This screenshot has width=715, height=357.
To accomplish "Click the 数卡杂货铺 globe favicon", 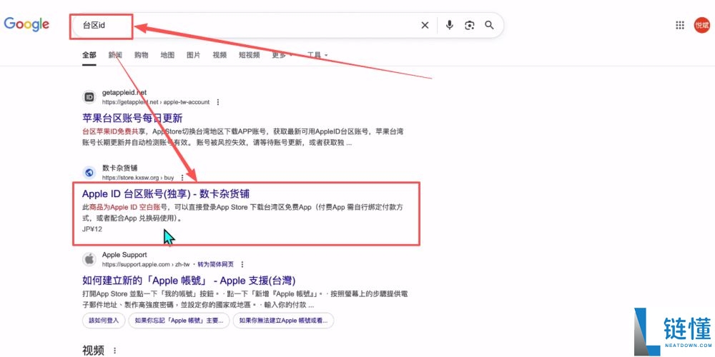I will 89,173.
